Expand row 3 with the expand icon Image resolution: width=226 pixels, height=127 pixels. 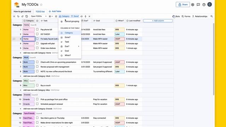point(14,39)
